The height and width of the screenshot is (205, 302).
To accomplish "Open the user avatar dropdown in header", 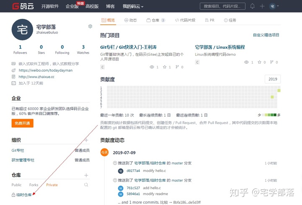I will 274,6.
